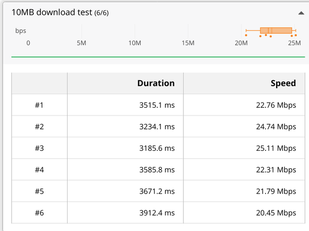Viewport: 309px width, 231px height.
Task: Click the 20M axis label
Action: tap(241, 43)
